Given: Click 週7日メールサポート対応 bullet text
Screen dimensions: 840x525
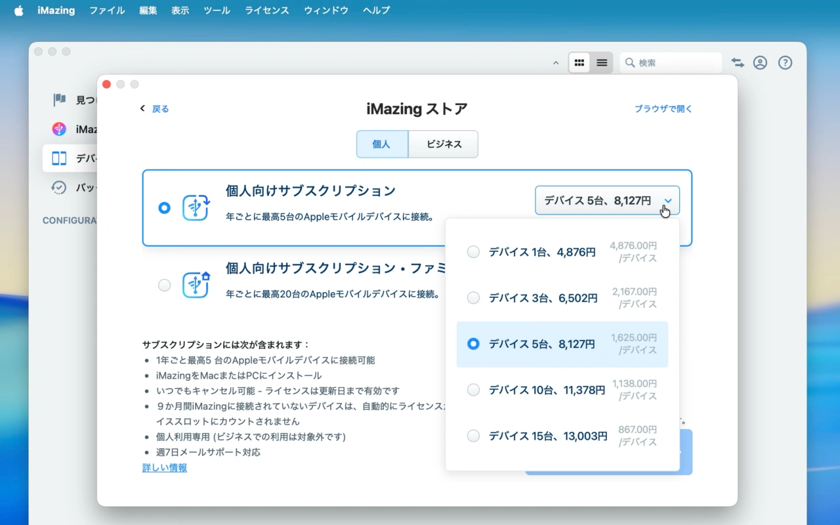Looking at the screenshot, I should (x=208, y=452).
